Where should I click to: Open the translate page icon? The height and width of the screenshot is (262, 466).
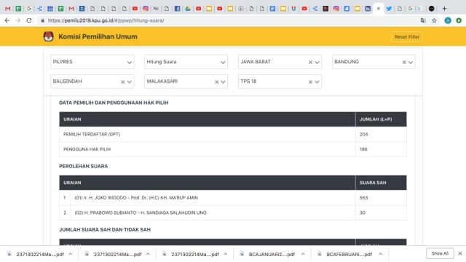tap(423, 20)
